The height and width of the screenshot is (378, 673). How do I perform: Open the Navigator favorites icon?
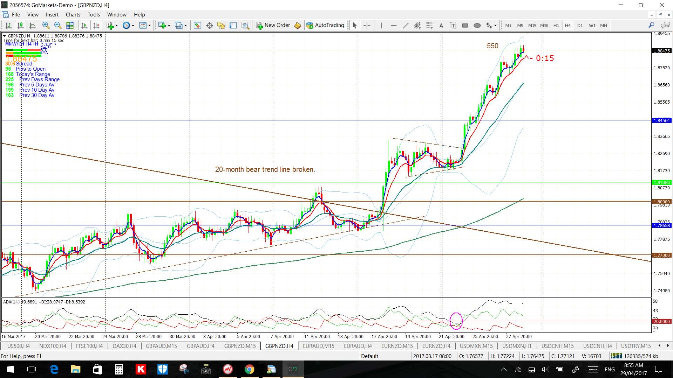(221, 25)
